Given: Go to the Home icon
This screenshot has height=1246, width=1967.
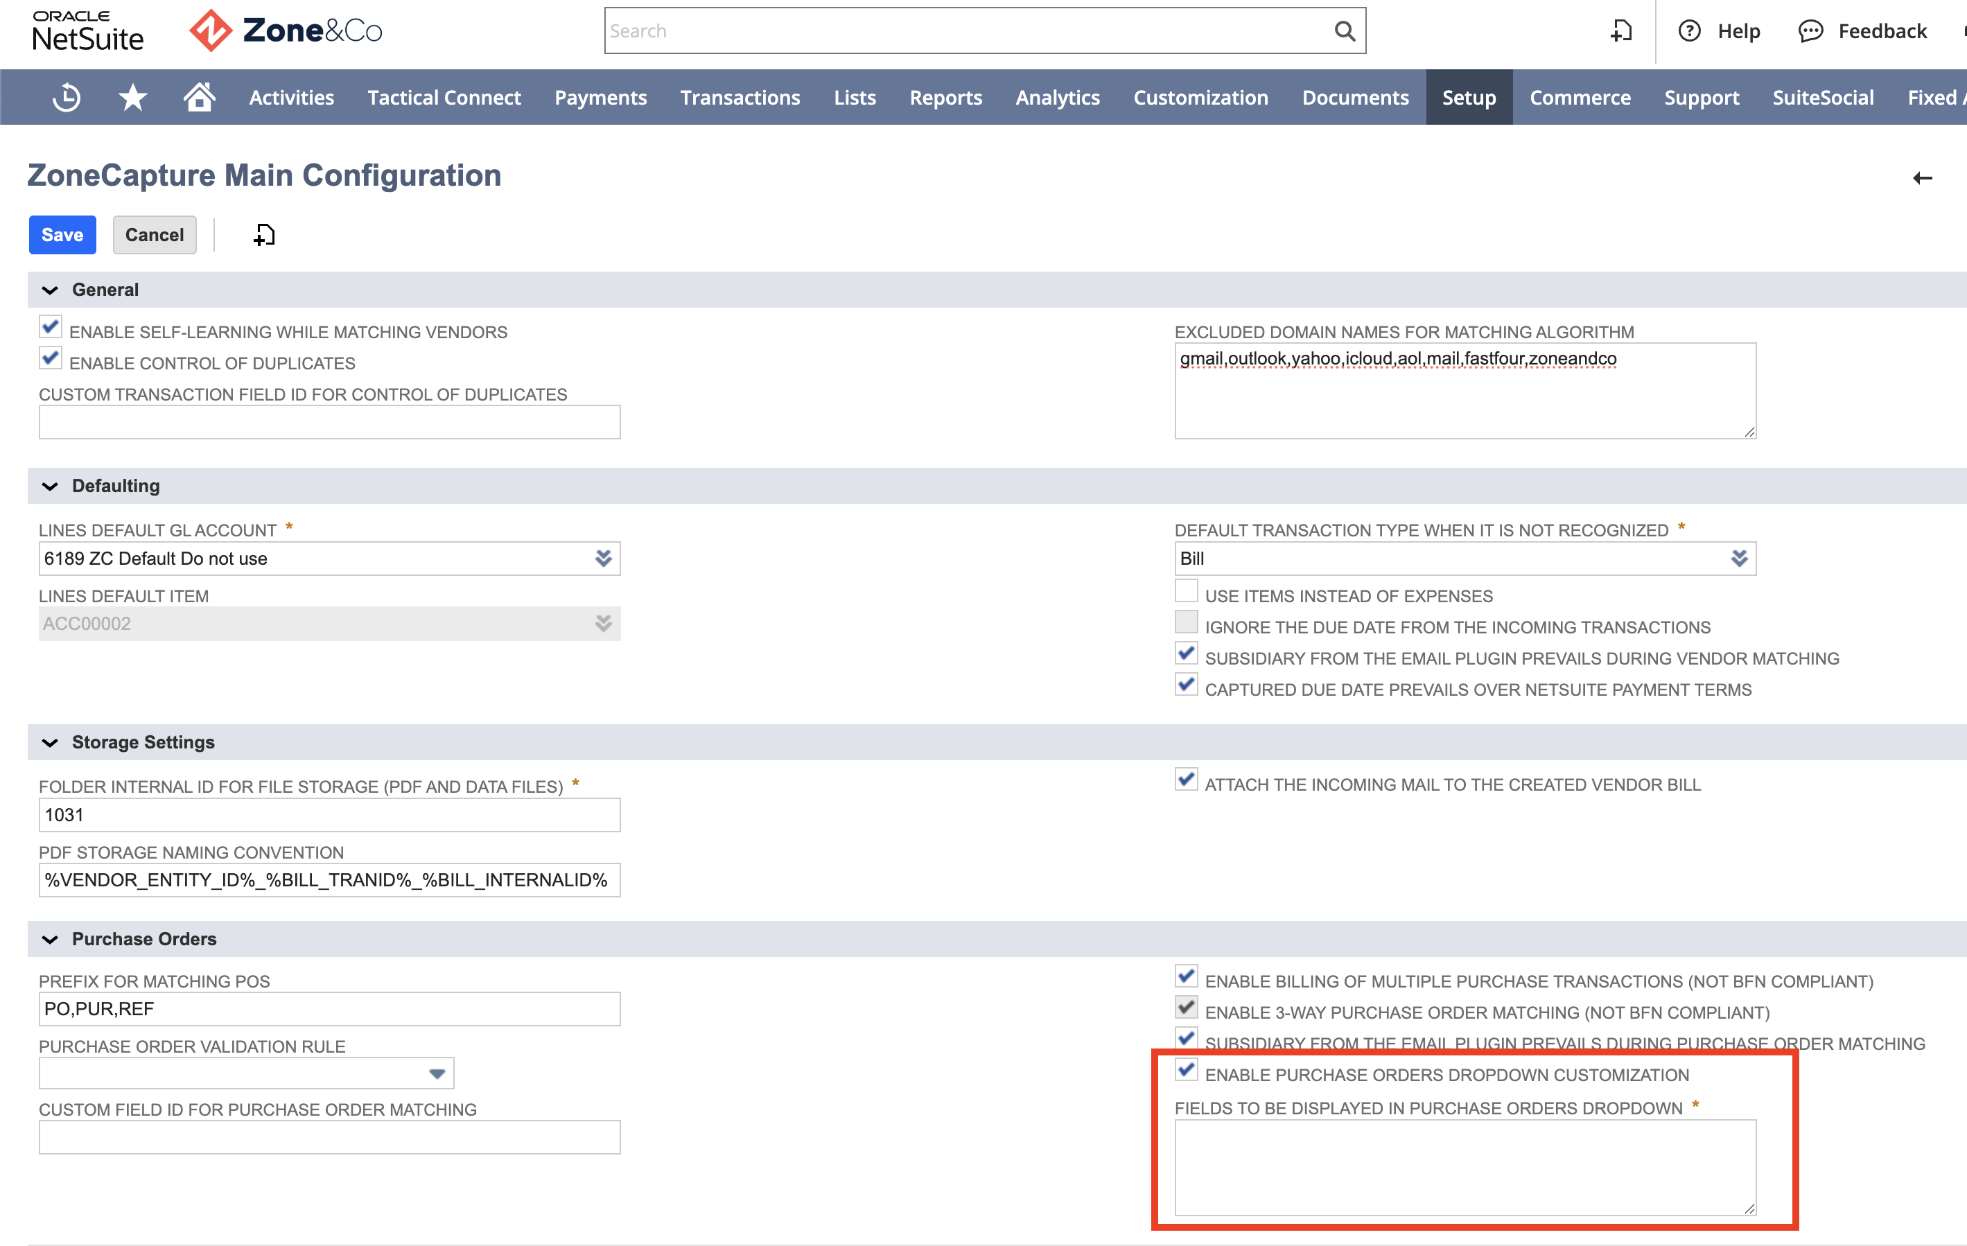Looking at the screenshot, I should point(198,96).
